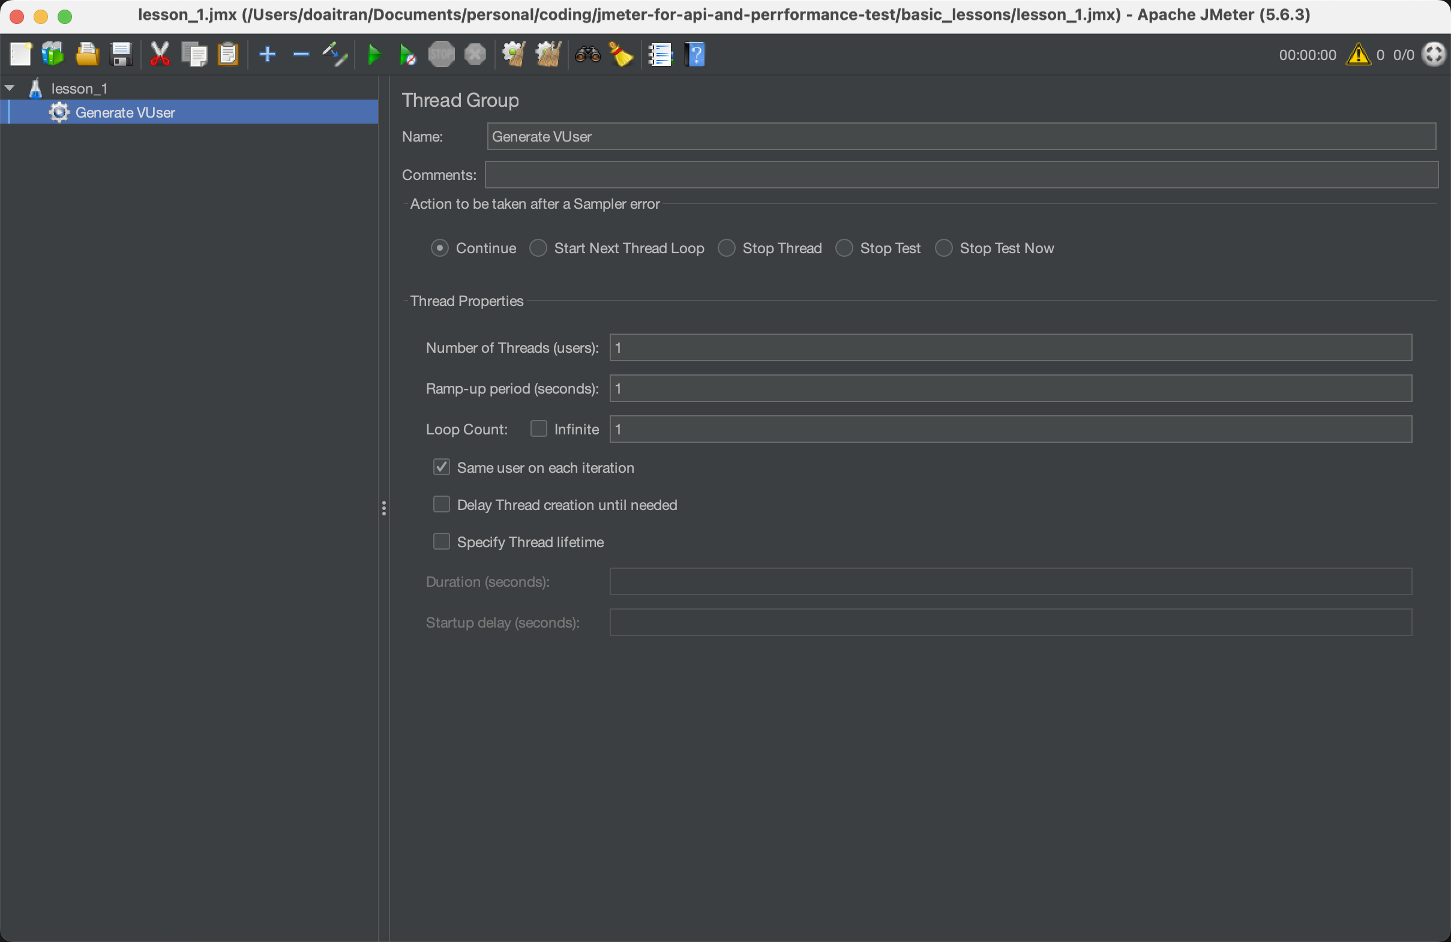This screenshot has height=942, width=1451.
Task: Click the New test plan icon
Action: pyautogui.click(x=21, y=54)
